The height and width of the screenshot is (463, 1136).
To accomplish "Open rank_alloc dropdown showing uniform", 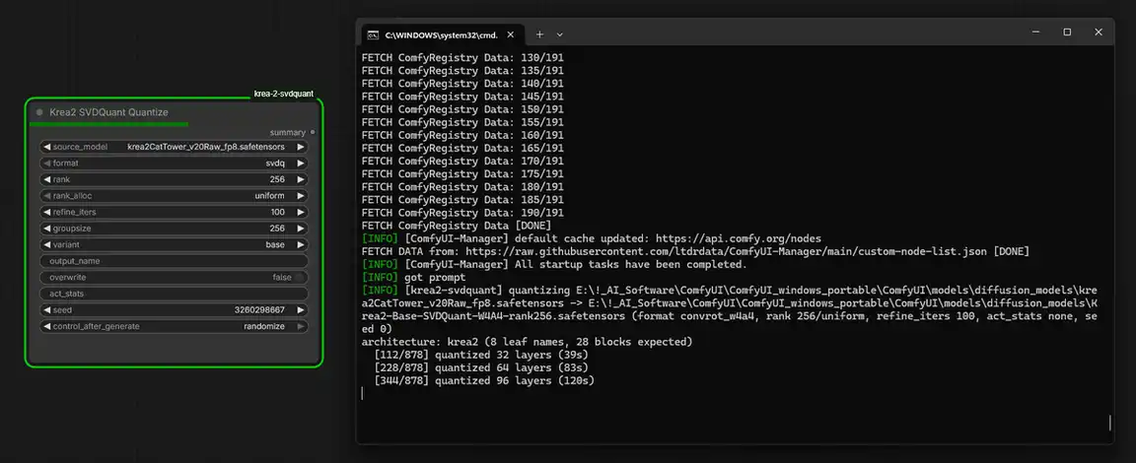I will tap(174, 196).
